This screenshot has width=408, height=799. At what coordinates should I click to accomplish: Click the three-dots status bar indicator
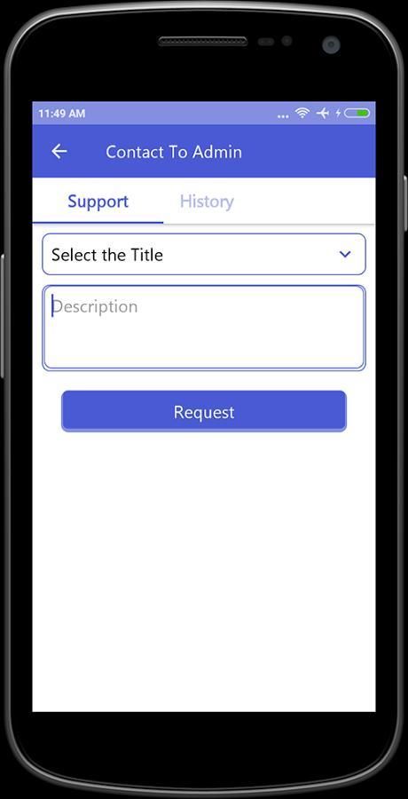tap(283, 116)
